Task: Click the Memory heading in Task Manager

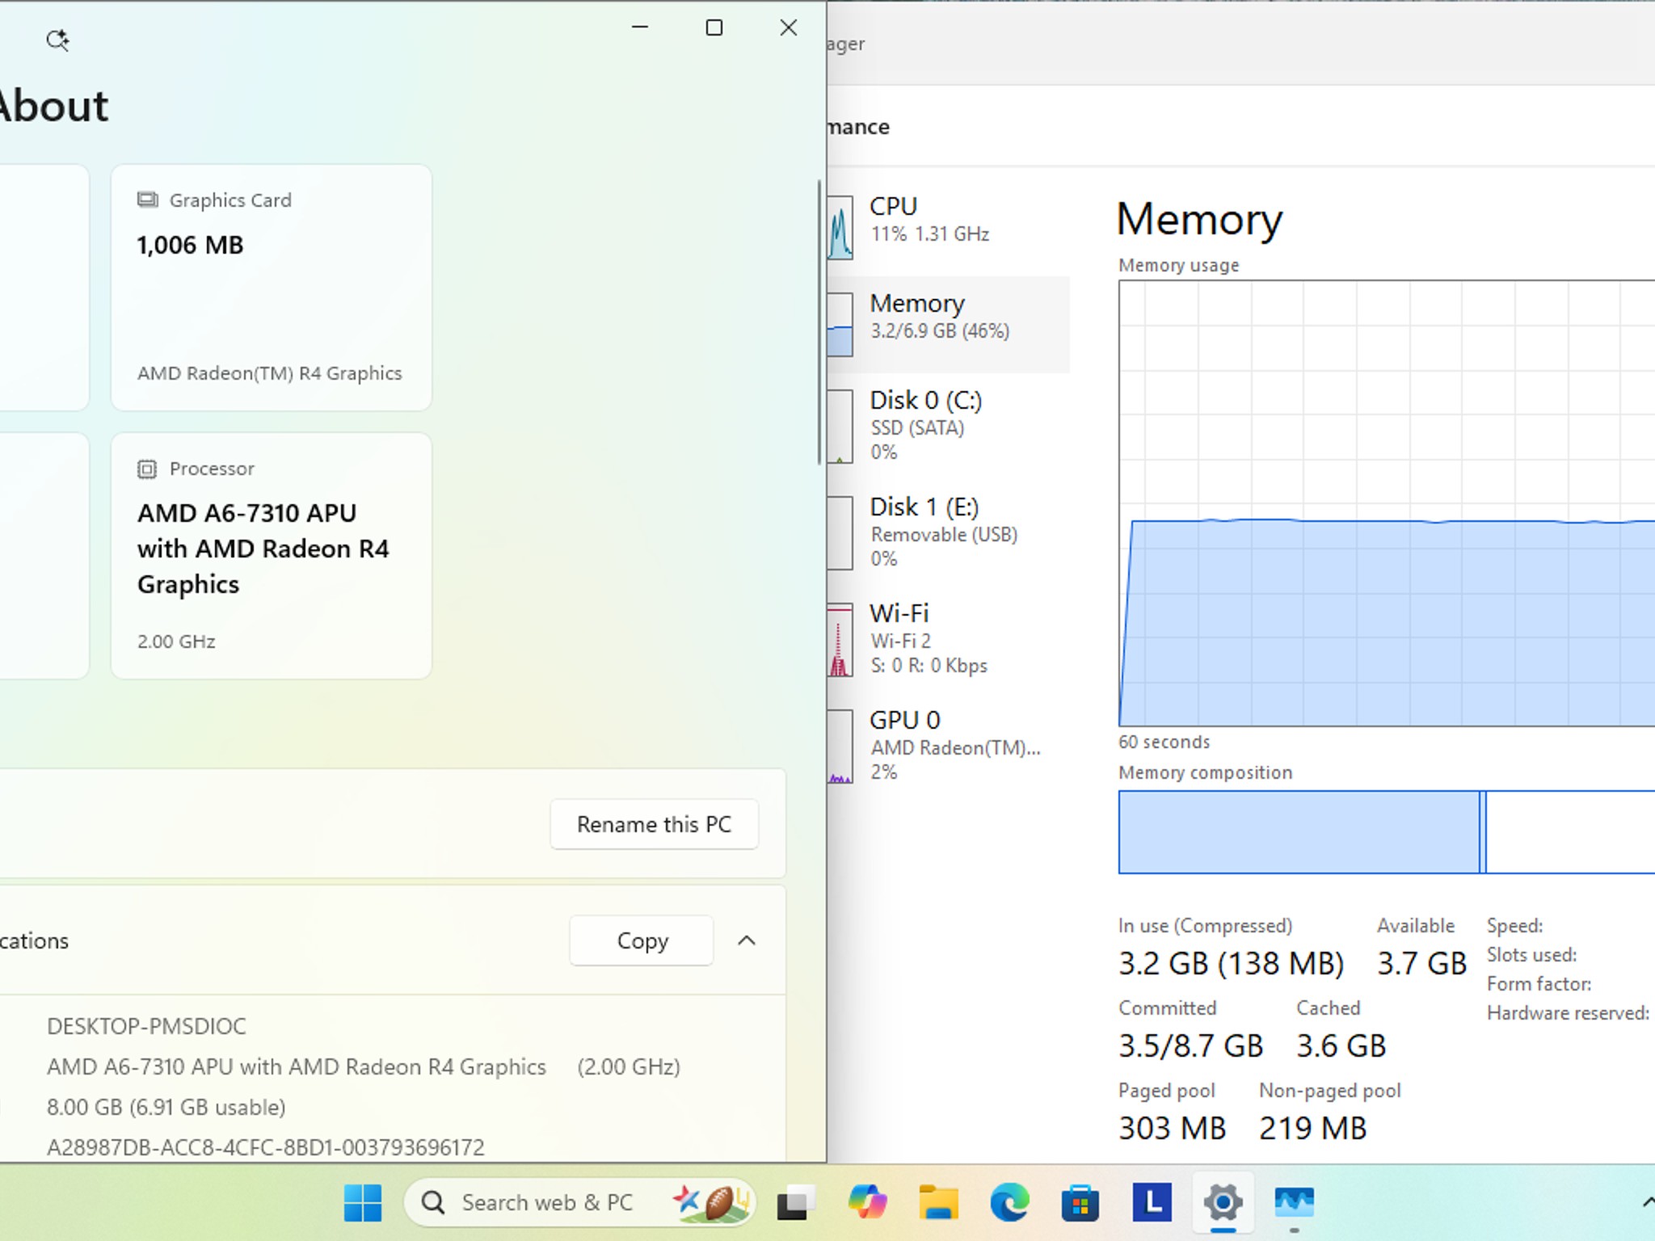Action: pyautogui.click(x=1199, y=219)
